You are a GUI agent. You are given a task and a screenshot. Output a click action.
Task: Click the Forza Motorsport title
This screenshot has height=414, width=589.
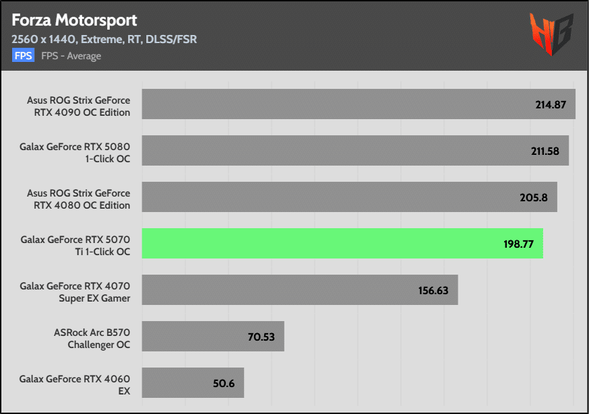(x=74, y=20)
